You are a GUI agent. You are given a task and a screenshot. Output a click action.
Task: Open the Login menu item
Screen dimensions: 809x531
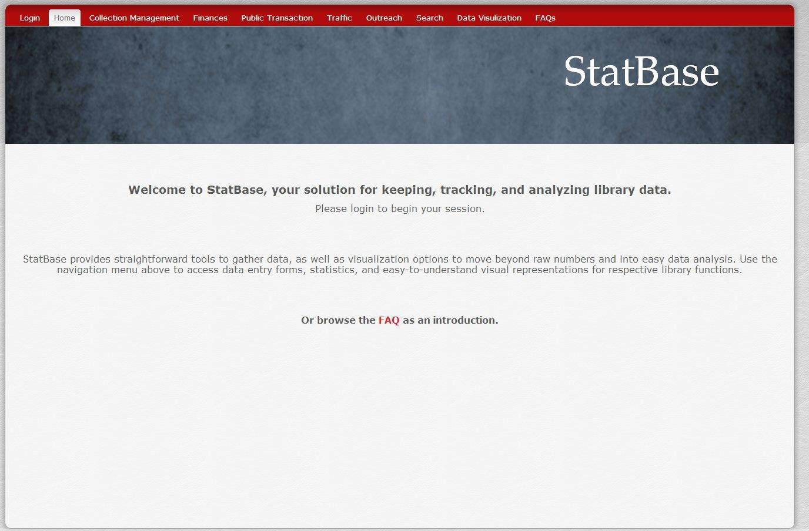29,18
